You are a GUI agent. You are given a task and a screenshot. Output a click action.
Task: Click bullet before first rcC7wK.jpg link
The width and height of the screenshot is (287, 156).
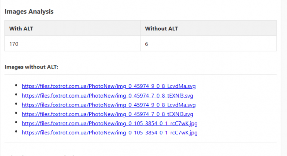pos(16,122)
